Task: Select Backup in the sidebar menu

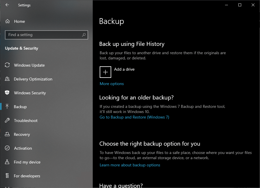Action: tap(46, 107)
